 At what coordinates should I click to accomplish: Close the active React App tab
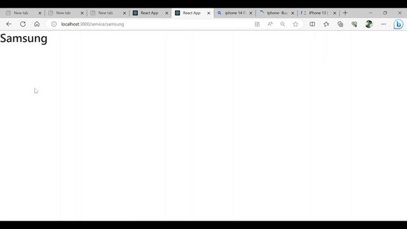pos(209,13)
